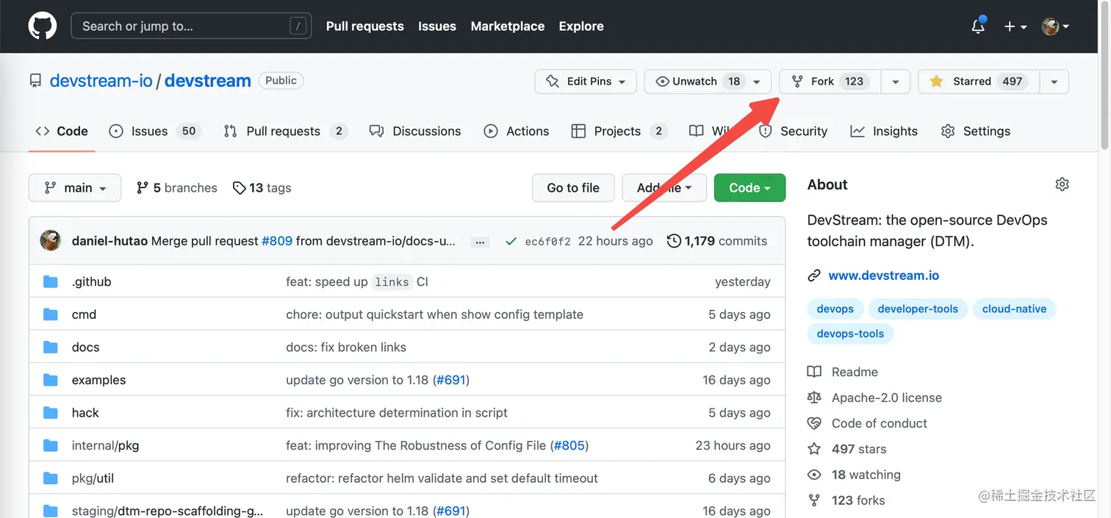Open the GitHub home logo

click(42, 26)
